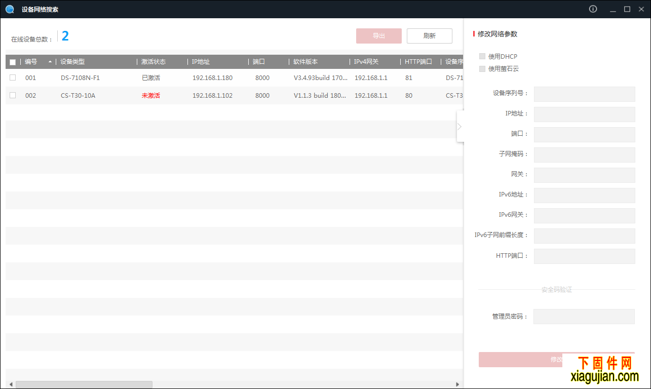Screen dimensions: 651x389
Task: Sort by IPv4网关 column header
Action: (x=366, y=62)
